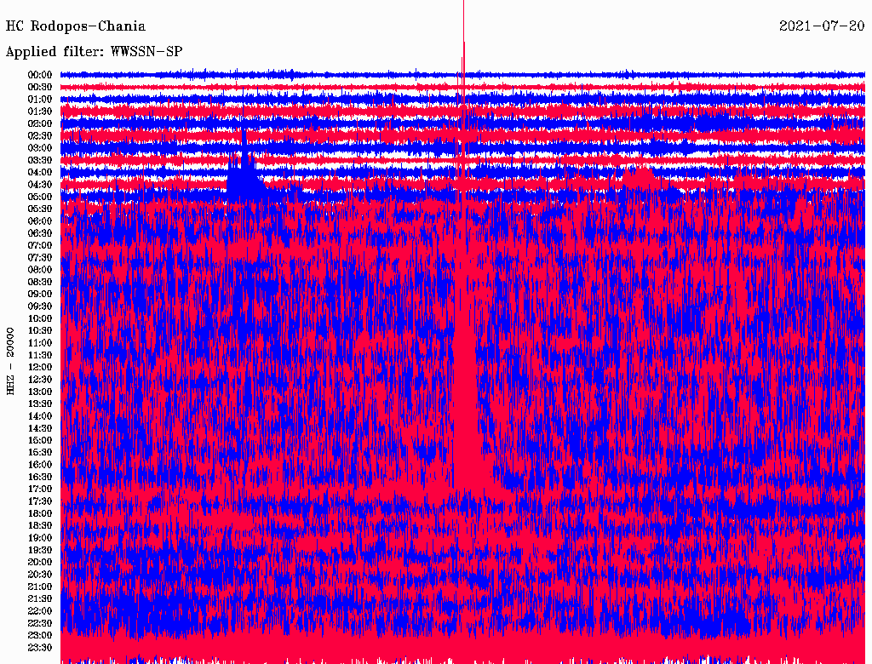Choose the 15:00 time row label
Image resolution: width=872 pixels, height=664 pixels.
click(40, 440)
